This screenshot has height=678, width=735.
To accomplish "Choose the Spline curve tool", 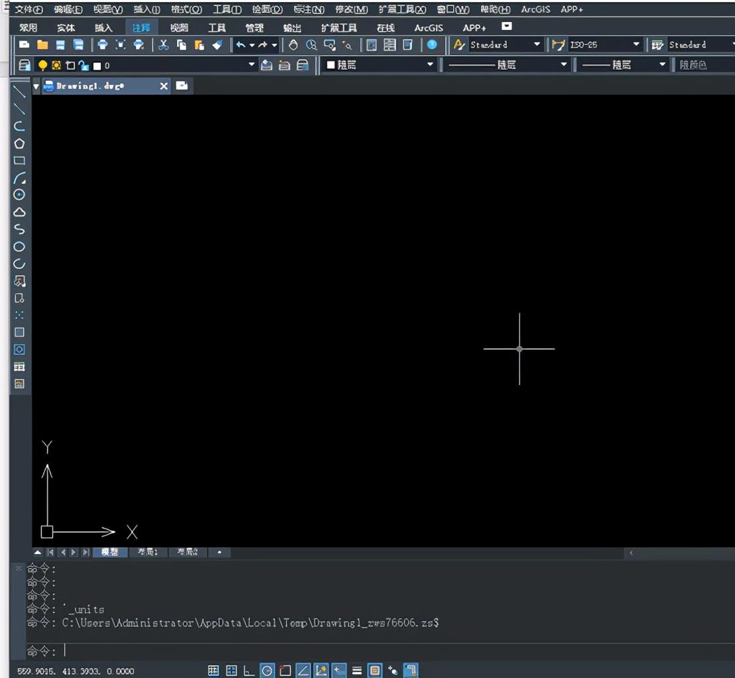I will (x=19, y=230).
